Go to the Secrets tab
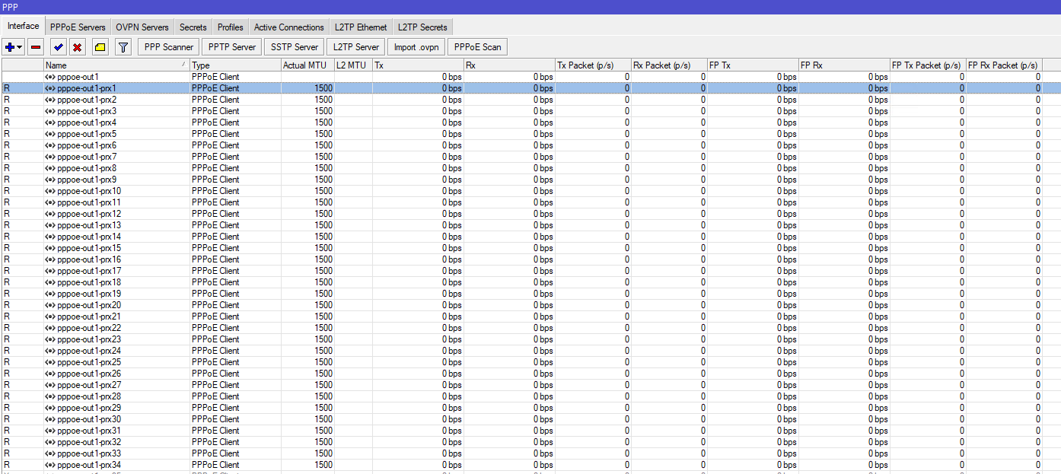Viewport: 1061px width, 474px height. coord(193,27)
